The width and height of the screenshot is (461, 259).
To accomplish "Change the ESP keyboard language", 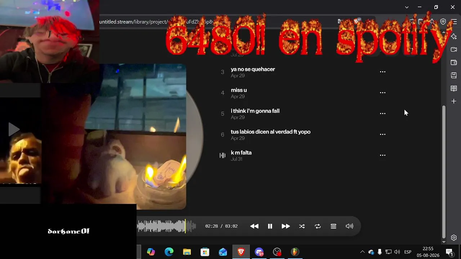I will 408,252.
